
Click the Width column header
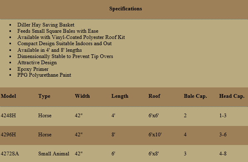click(82, 96)
